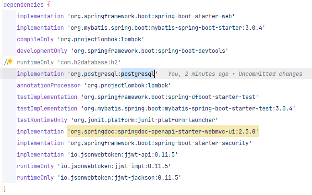Click 'implementation' keyword on the postgresql line
312x195 pixels.
click(40, 74)
